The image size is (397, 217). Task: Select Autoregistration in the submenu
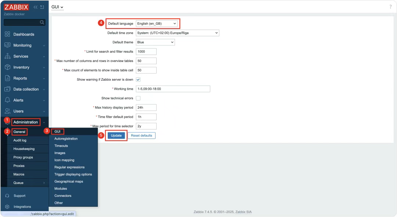tap(66, 139)
